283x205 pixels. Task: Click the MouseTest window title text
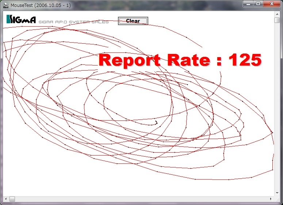(40, 5)
